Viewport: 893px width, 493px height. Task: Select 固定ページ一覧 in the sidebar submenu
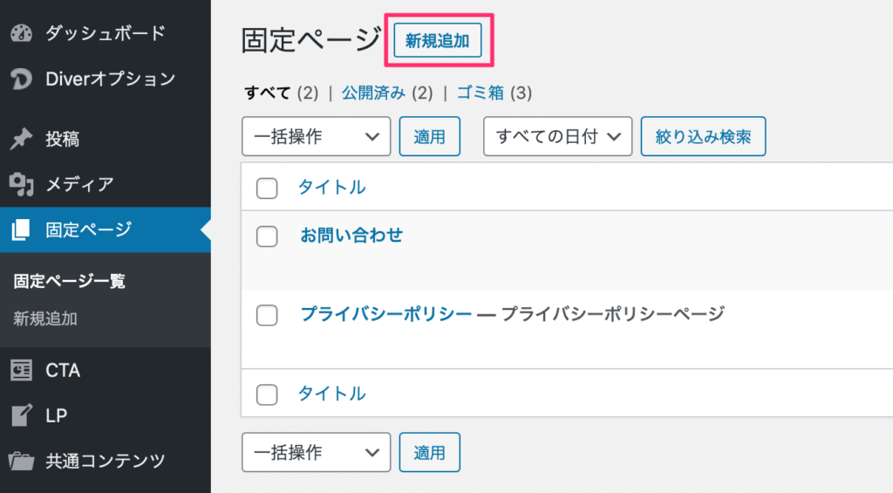pyautogui.click(x=69, y=282)
